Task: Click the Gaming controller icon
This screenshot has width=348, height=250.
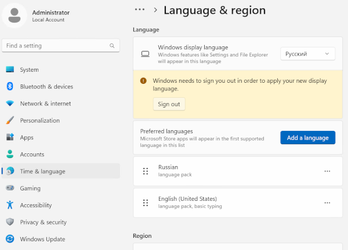Action: 10,188
